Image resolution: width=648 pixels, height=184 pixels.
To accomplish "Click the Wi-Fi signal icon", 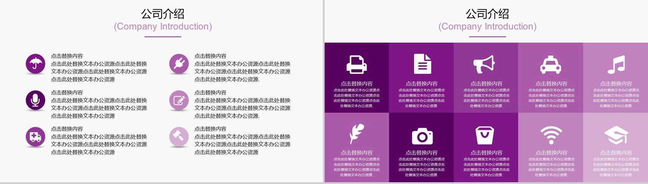I will click(x=551, y=135).
